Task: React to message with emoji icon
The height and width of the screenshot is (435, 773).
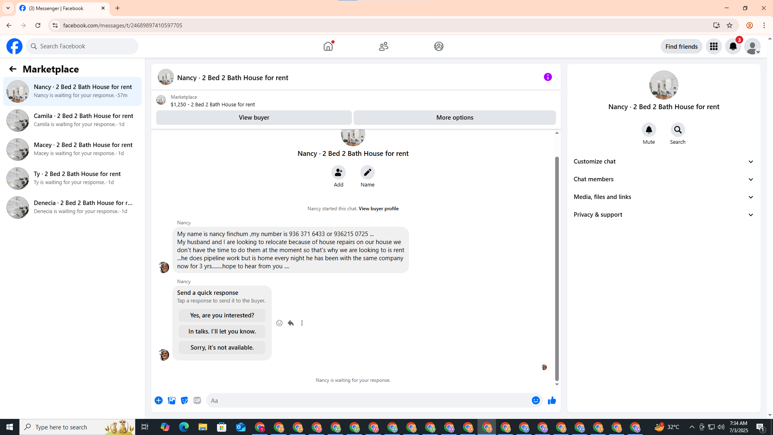Action: pyautogui.click(x=279, y=323)
